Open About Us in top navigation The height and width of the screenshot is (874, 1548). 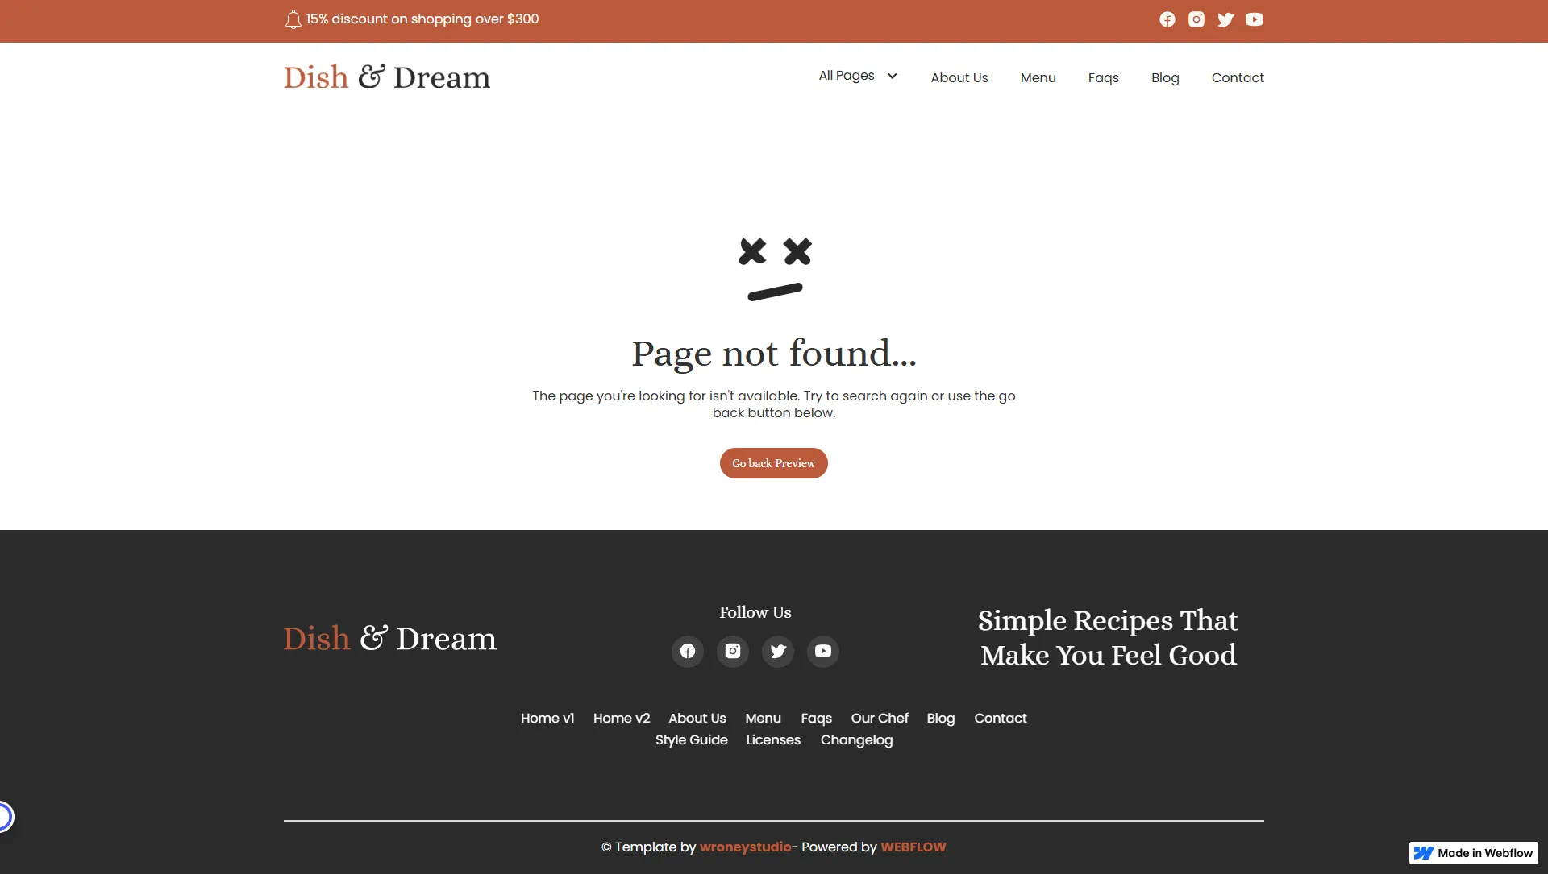959,77
